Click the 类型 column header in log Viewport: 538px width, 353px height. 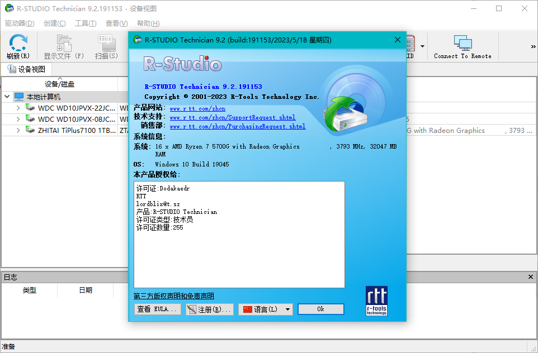(30, 290)
